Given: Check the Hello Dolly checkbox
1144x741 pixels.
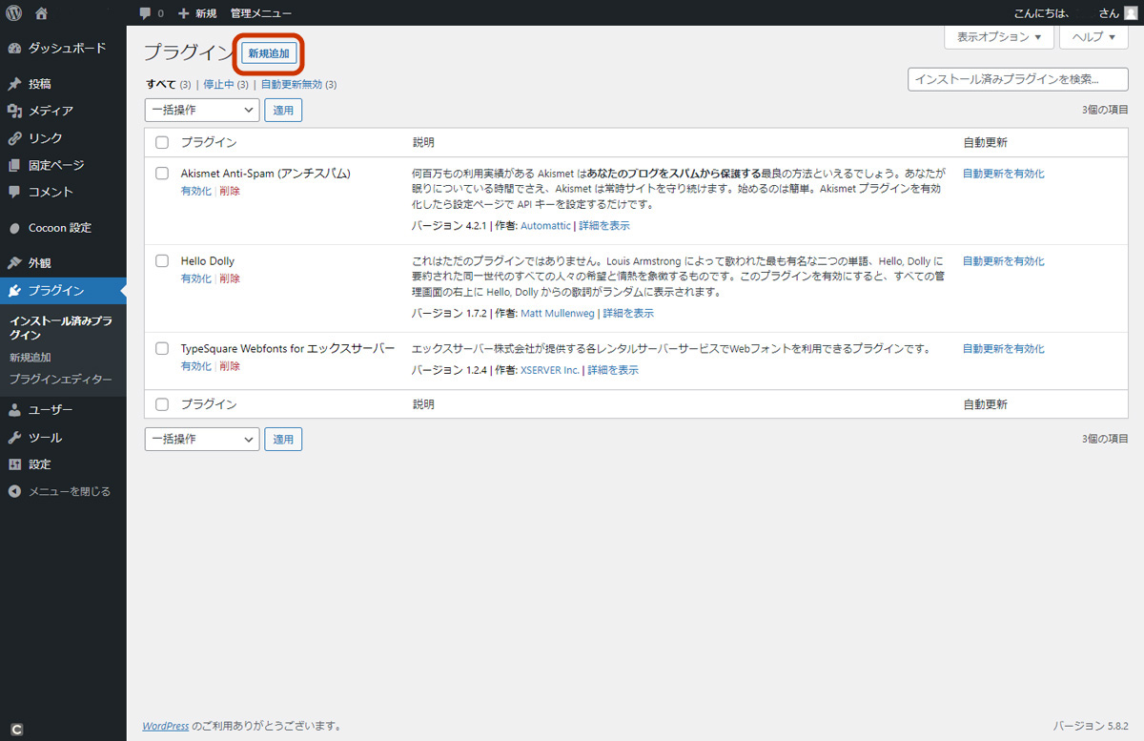Looking at the screenshot, I should click(161, 260).
